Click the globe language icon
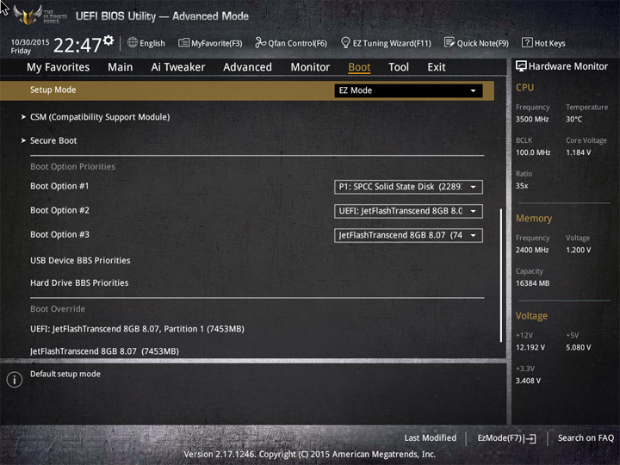The height and width of the screenshot is (465, 620). pyautogui.click(x=133, y=42)
